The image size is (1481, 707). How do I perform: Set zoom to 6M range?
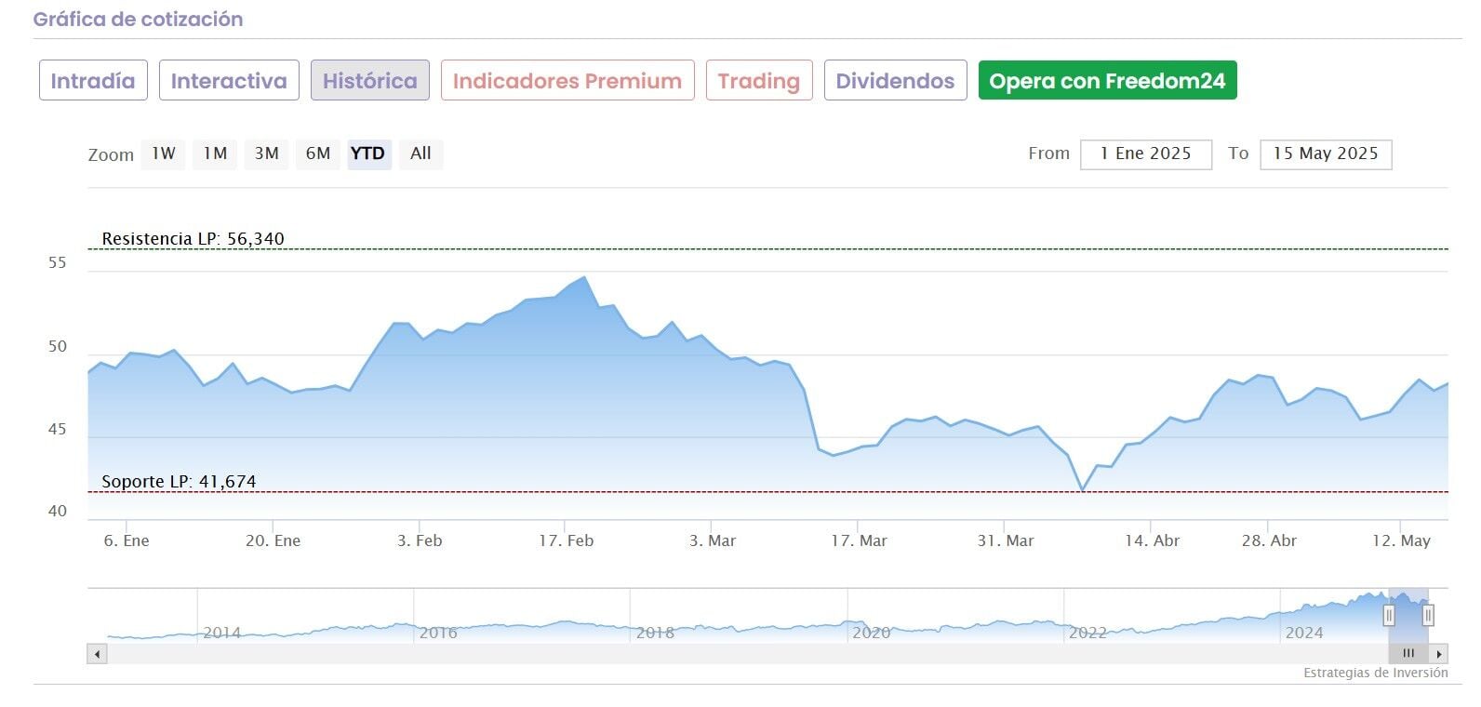point(318,153)
